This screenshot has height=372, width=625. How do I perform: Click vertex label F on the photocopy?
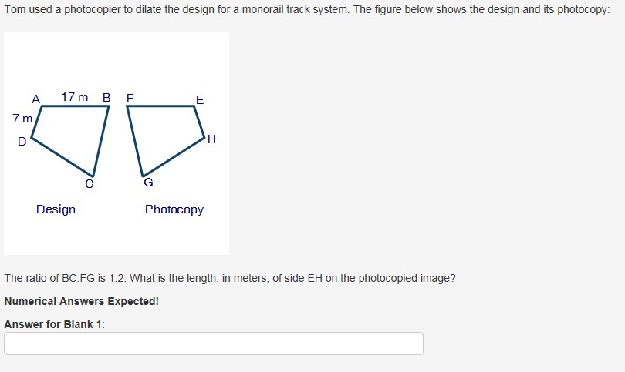(x=130, y=98)
